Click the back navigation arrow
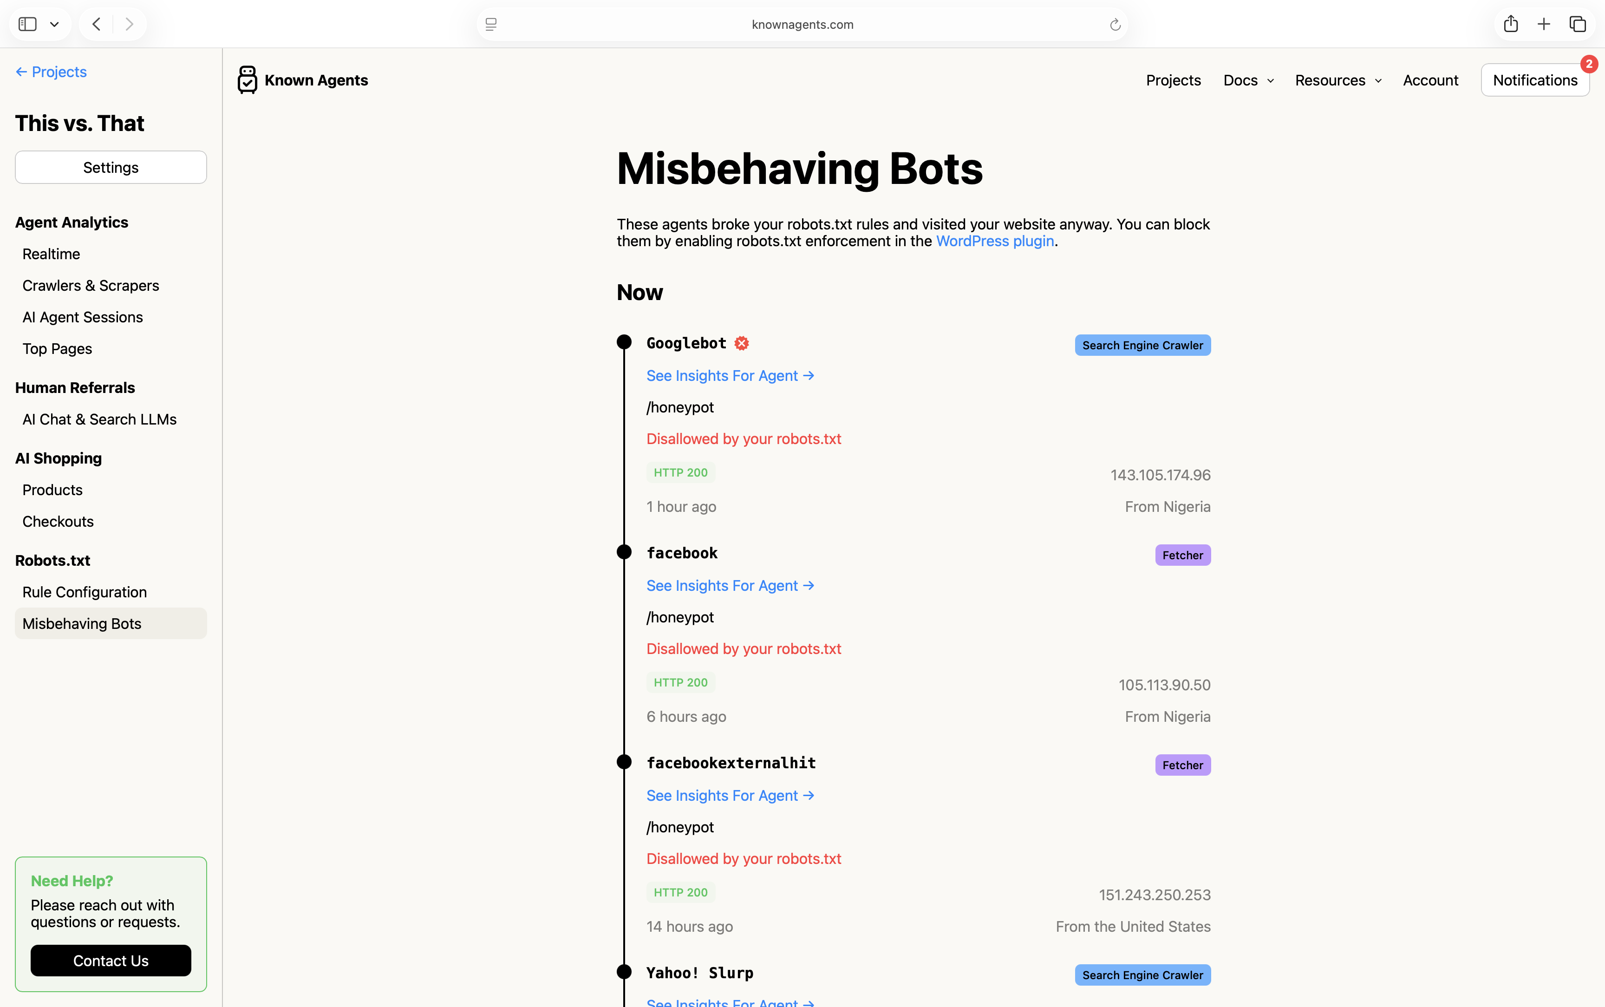The height and width of the screenshot is (1007, 1605). pyautogui.click(x=96, y=23)
